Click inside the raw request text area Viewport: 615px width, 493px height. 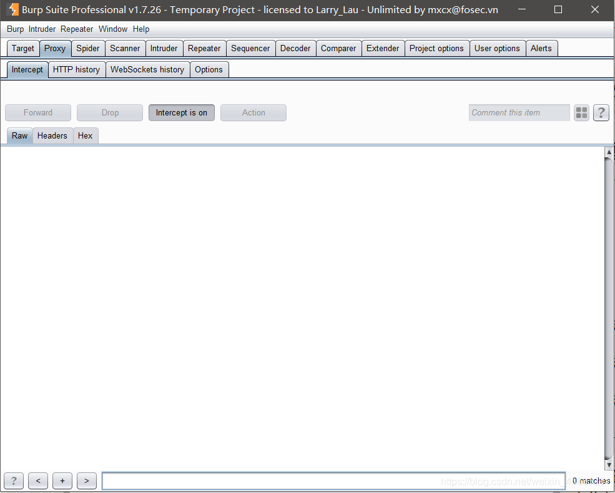pos(302,308)
